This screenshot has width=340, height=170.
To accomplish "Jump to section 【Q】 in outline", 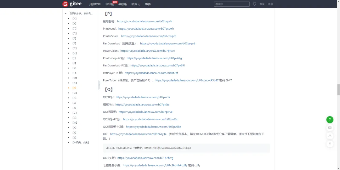I will pos(74,93).
